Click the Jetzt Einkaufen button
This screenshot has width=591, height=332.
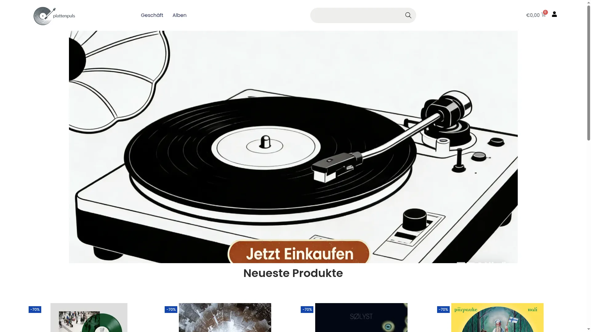299,252
